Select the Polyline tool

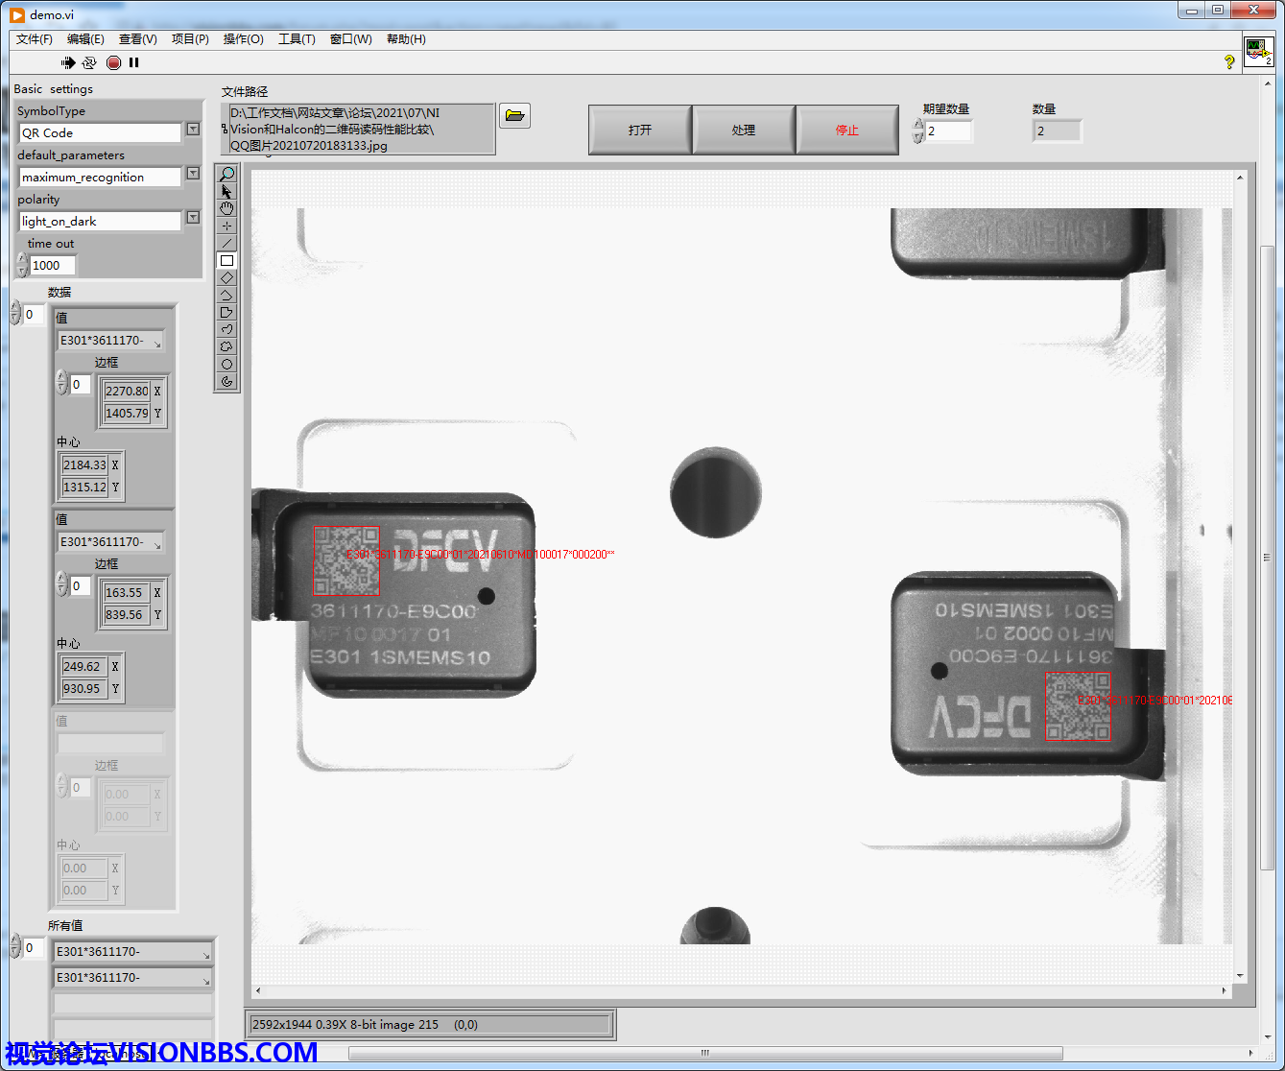tap(226, 295)
